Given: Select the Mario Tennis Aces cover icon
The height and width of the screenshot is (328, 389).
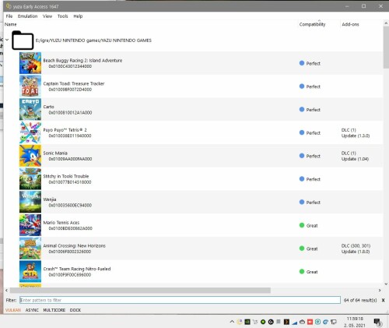Looking at the screenshot, I should (x=30, y=225).
